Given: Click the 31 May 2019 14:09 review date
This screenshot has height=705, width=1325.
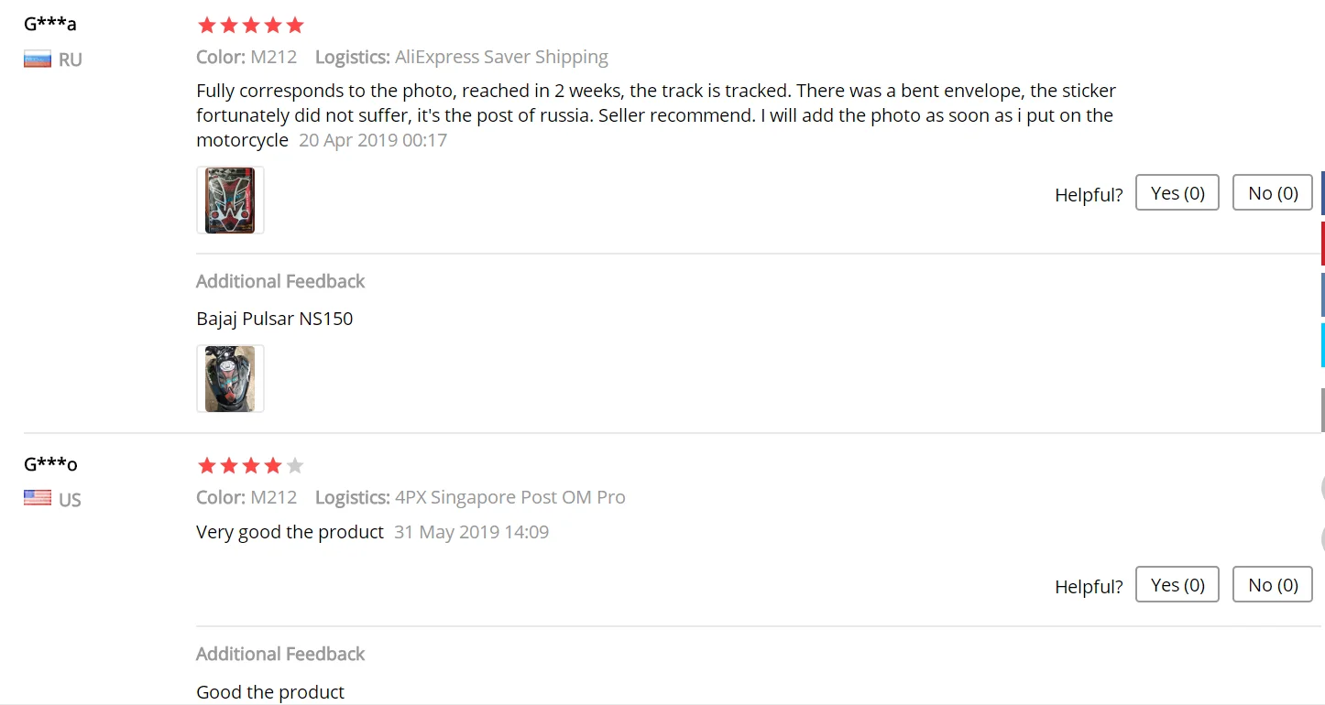Looking at the screenshot, I should tap(471, 532).
